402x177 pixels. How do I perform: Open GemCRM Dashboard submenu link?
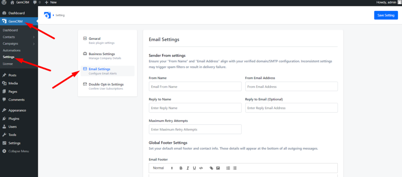10,30
